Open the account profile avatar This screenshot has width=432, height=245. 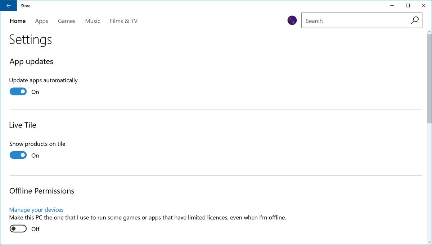pos(292,20)
